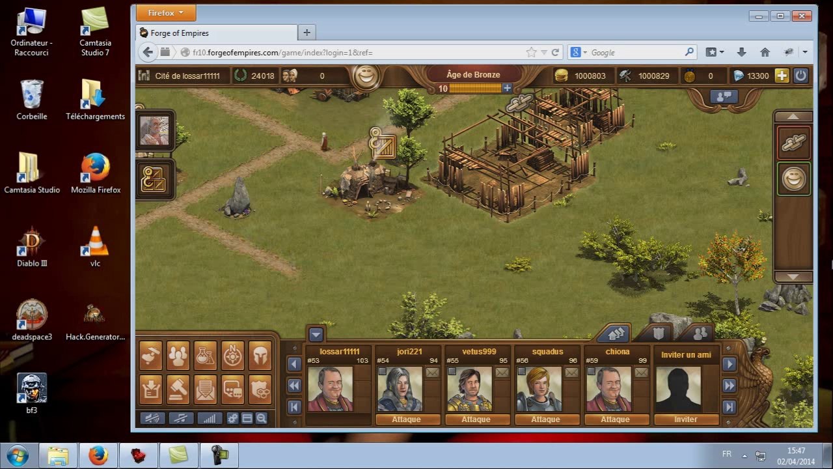Tick the checkbox on squadus's portrait
Viewport: 833px width, 469px height.
tap(522, 372)
